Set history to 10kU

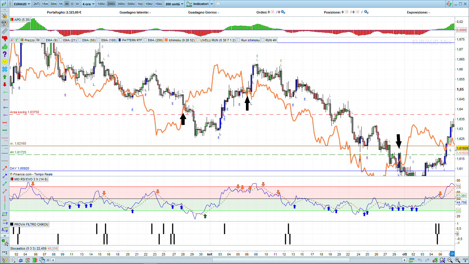pos(149,4)
